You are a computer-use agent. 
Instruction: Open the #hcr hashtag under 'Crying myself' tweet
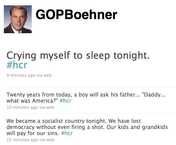(17, 65)
